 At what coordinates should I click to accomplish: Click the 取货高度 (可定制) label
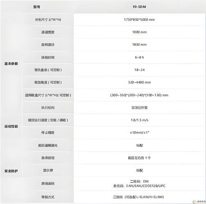(x=48, y=82)
